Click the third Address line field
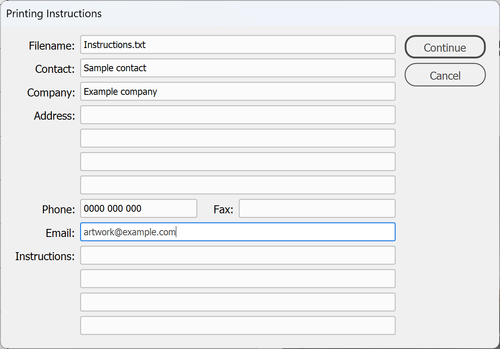The height and width of the screenshot is (349, 500). point(238,162)
